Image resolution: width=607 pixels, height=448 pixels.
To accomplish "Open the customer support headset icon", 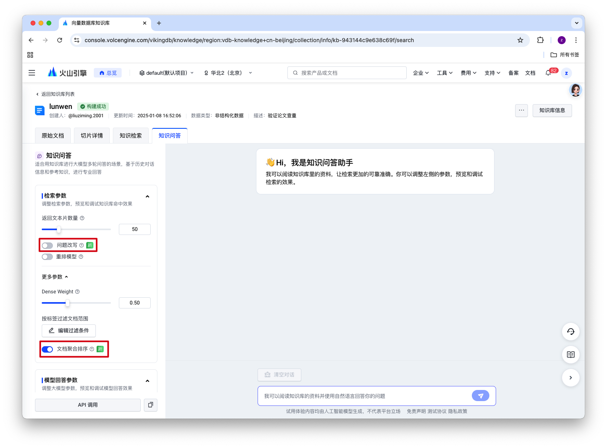I will click(x=571, y=332).
